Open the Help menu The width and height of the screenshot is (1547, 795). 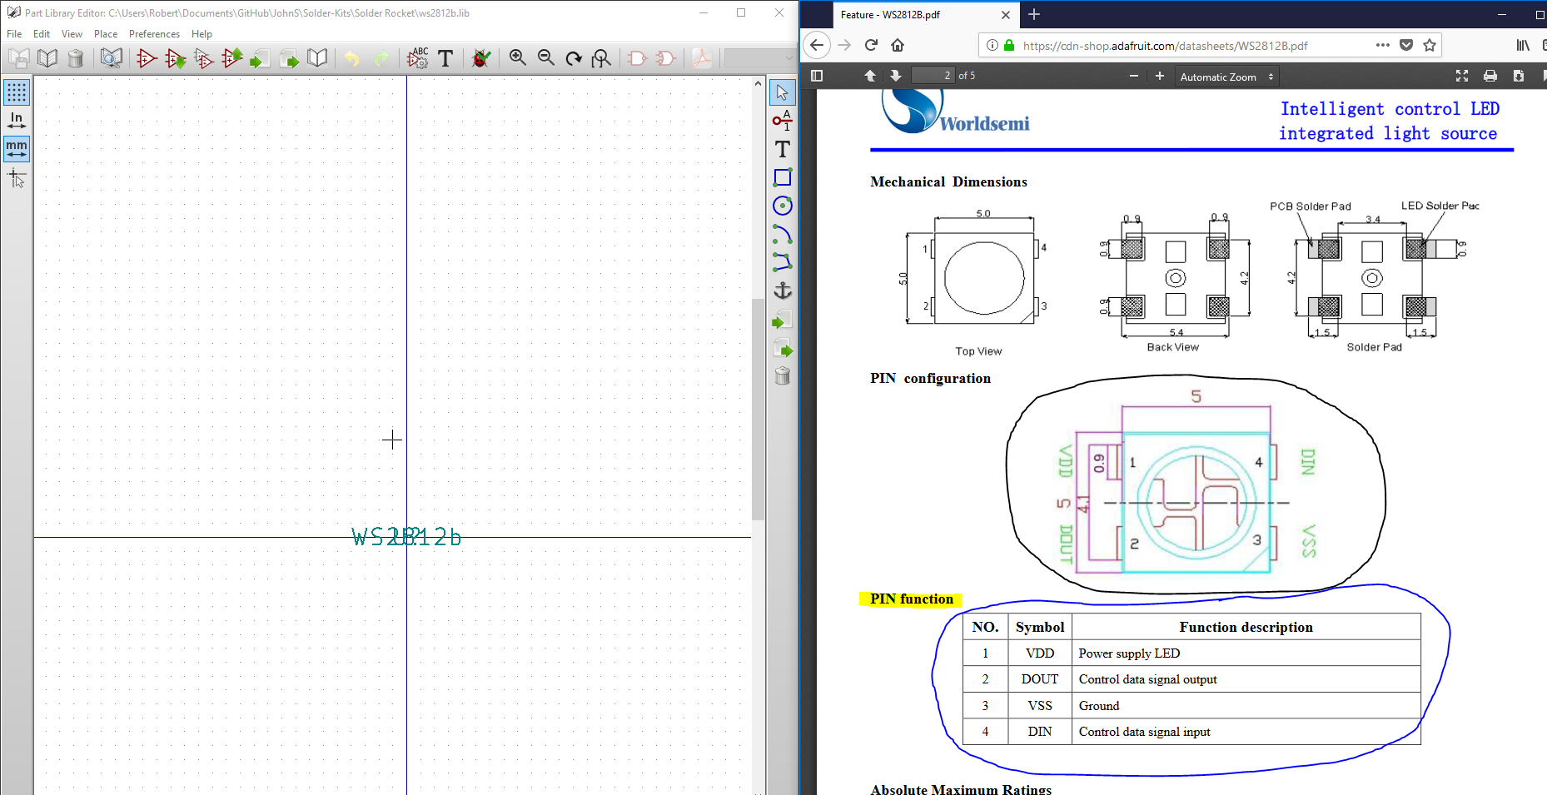[201, 34]
